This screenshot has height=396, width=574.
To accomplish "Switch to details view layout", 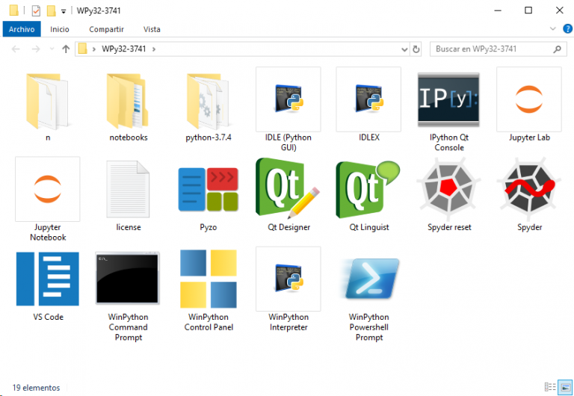I will 550,387.
